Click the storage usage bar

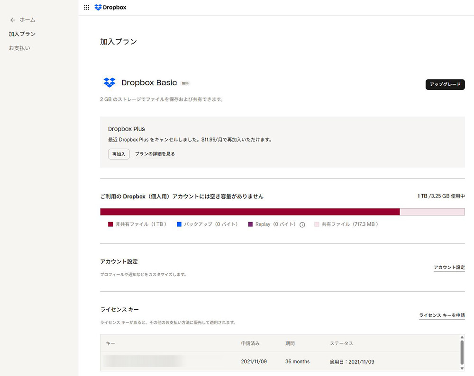282,212
